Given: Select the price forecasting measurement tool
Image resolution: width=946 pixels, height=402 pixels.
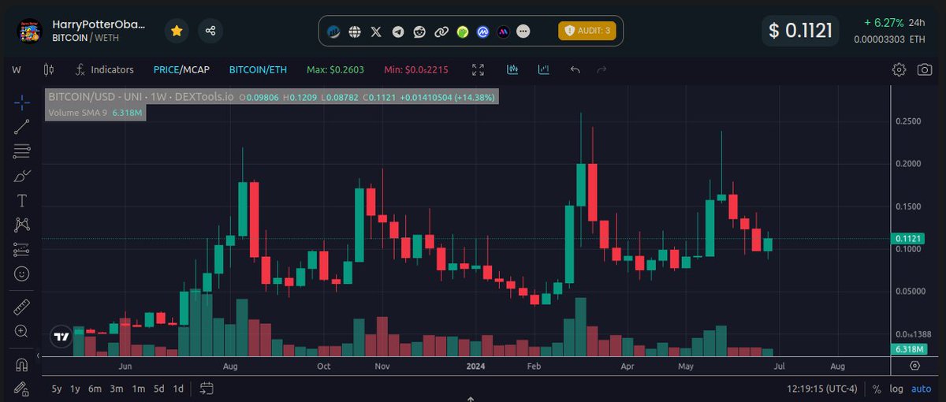Looking at the screenshot, I should (x=22, y=249).
